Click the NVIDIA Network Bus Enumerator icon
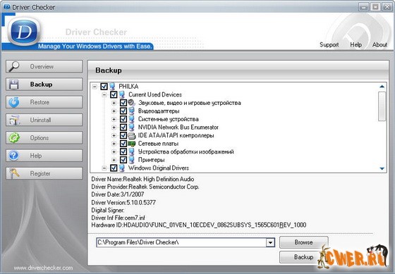This screenshot has width=395, height=274. coord(131,127)
